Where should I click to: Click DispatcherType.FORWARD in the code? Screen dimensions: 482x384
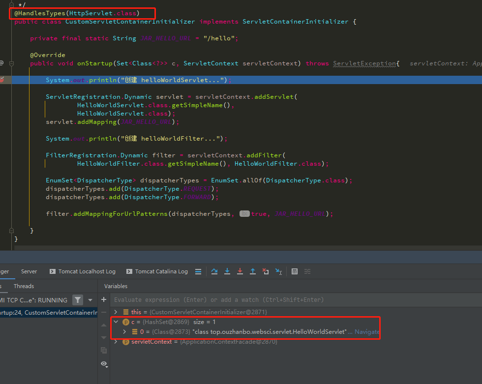[x=168, y=197]
